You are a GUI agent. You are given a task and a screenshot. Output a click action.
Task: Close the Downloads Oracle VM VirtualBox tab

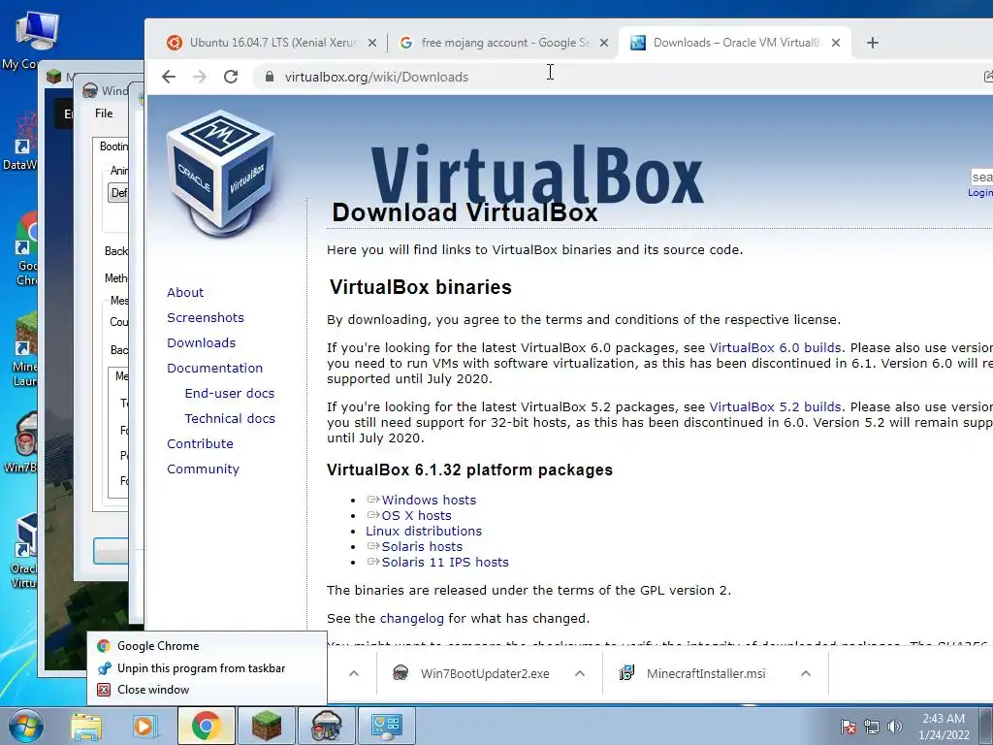point(835,43)
